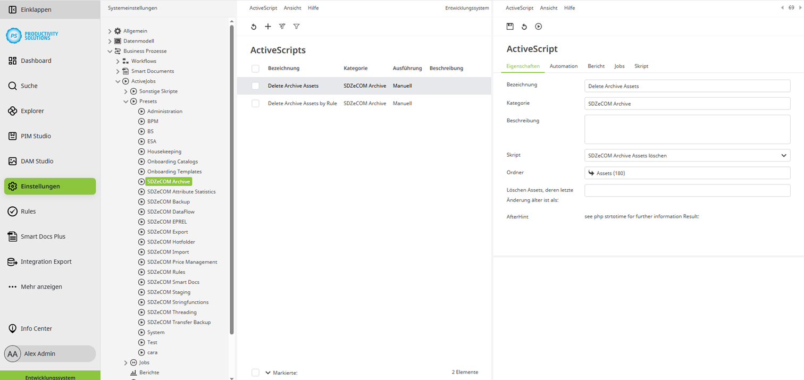Click Mehr anzeigen in the sidebar
804x380 pixels.
(41, 287)
